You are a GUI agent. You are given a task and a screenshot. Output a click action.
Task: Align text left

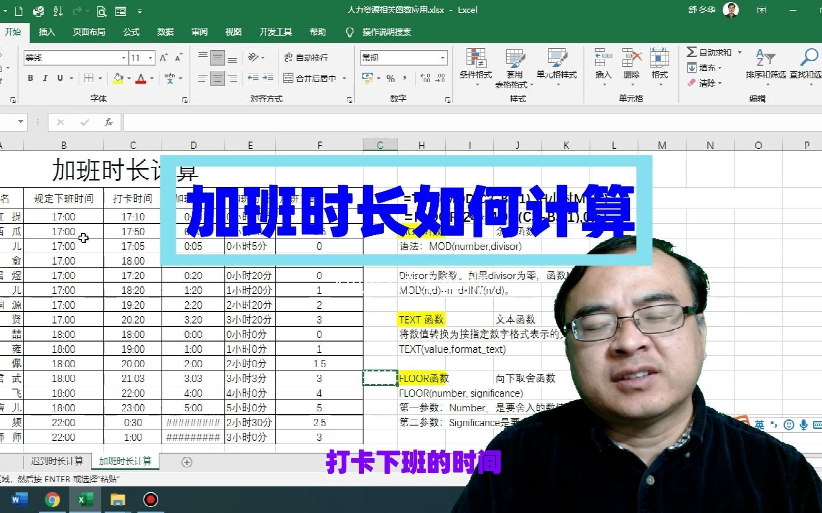point(203,78)
